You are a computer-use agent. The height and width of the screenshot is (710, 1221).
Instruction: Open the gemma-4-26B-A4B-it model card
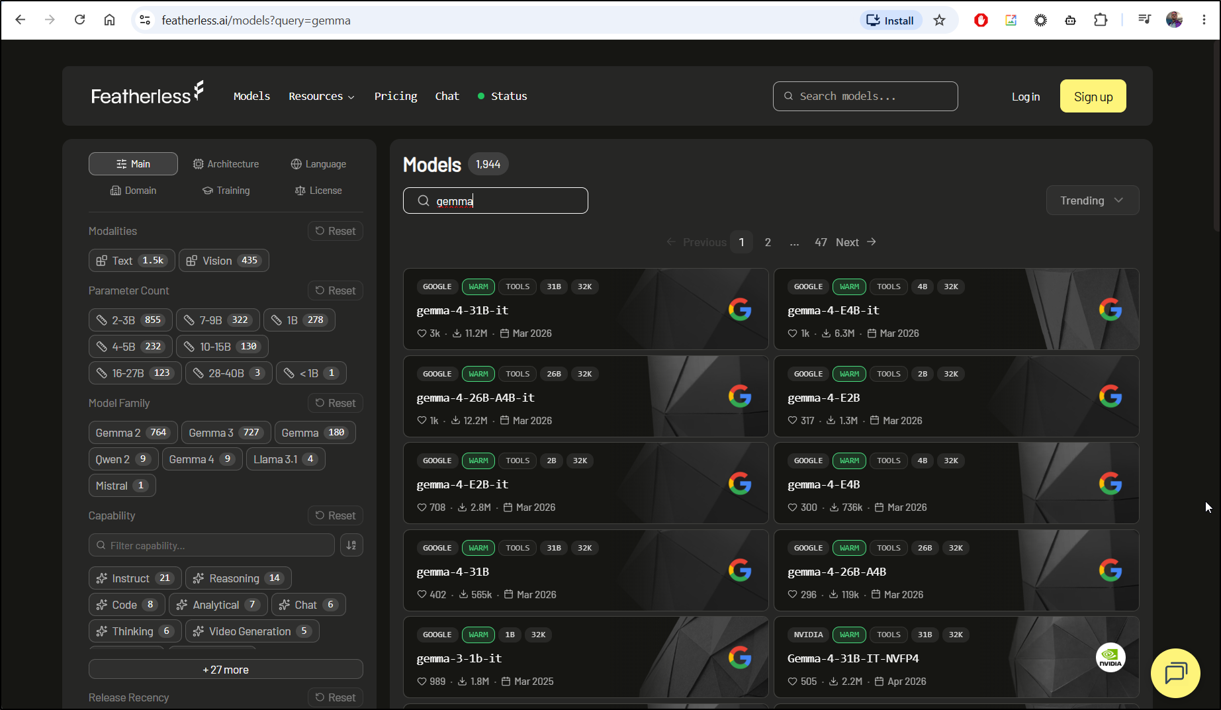pyautogui.click(x=586, y=396)
